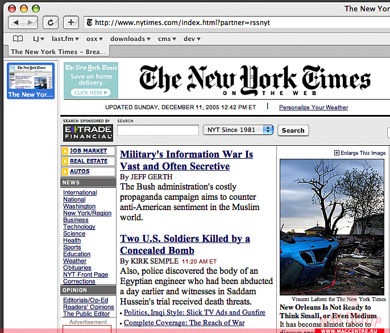Open the Editorials/Op-Ed link
This screenshot has width=390, height=333.
[85, 300]
